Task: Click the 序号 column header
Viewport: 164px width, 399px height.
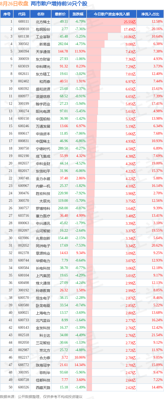Action: pyautogui.click(x=7, y=14)
